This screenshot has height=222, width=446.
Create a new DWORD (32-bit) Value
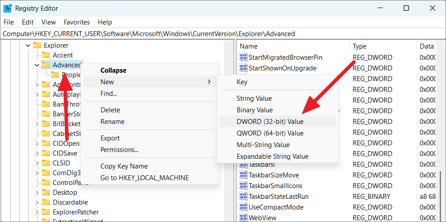(278, 122)
